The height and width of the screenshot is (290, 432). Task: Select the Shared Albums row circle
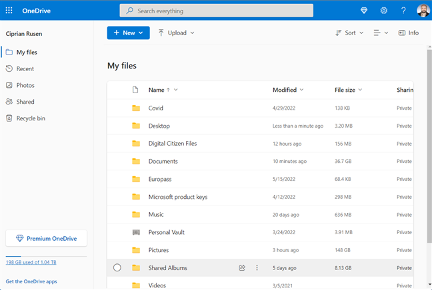(x=117, y=267)
